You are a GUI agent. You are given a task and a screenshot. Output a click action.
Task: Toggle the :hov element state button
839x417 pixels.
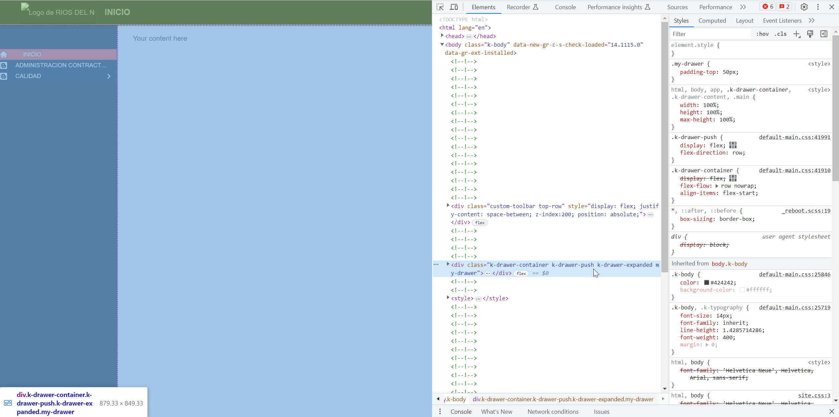762,34
